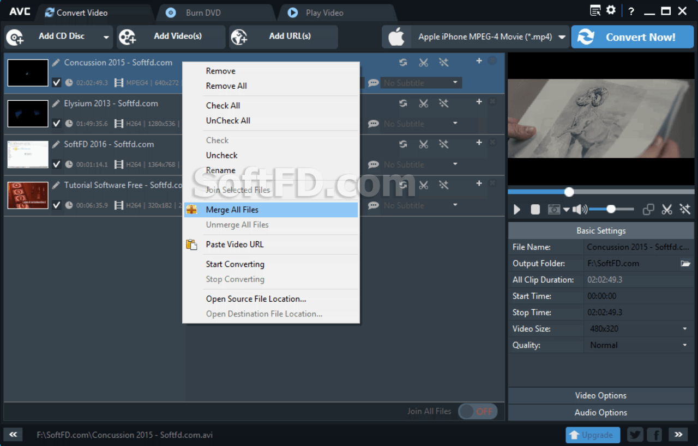The height and width of the screenshot is (446, 698).
Task: Open the snapshot options arrow beside the camera
Action: click(566, 210)
